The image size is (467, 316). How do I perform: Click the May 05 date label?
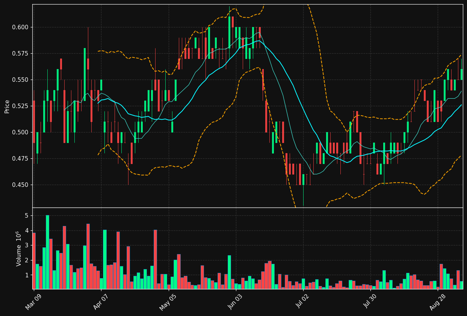168,301
